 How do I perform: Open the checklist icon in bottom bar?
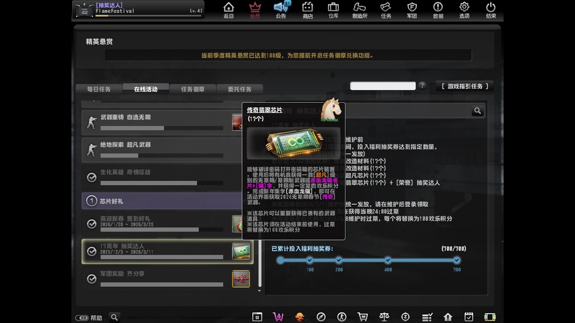pos(427,317)
